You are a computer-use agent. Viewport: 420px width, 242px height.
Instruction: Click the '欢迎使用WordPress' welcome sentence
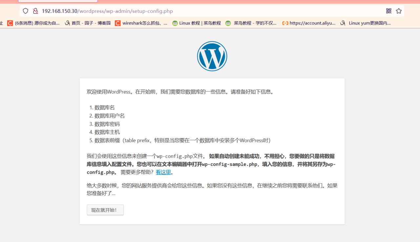click(180, 92)
